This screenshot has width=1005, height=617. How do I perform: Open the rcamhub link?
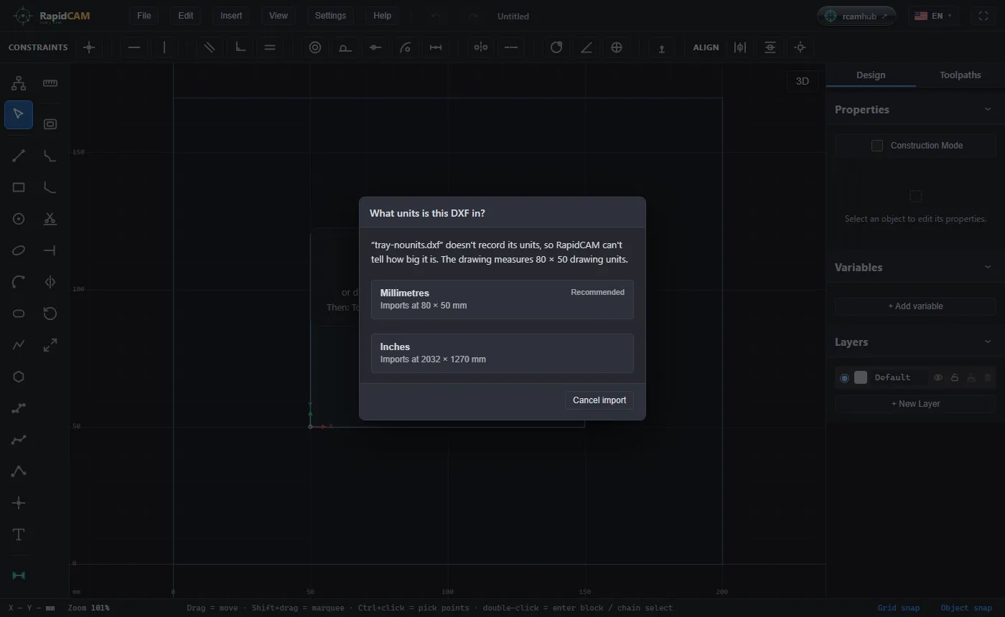856,16
